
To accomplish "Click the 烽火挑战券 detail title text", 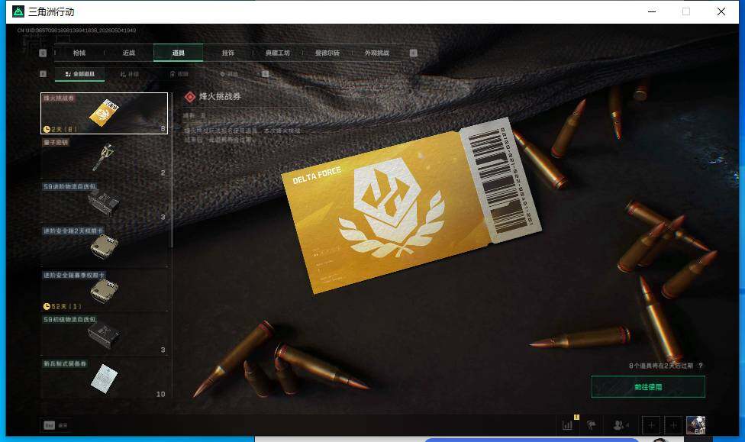I will click(220, 96).
